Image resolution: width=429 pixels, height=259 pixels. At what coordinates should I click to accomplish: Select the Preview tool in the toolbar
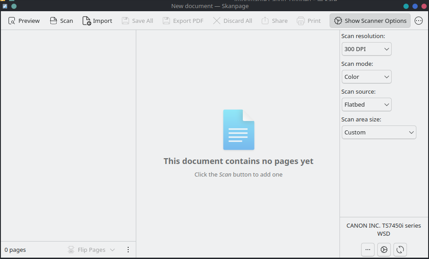[x=23, y=21]
